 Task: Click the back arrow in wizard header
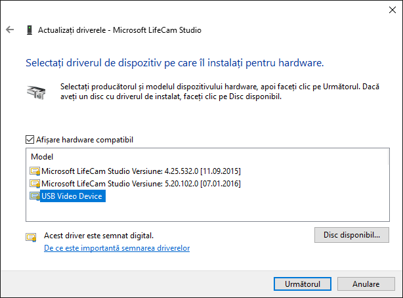click(x=10, y=30)
